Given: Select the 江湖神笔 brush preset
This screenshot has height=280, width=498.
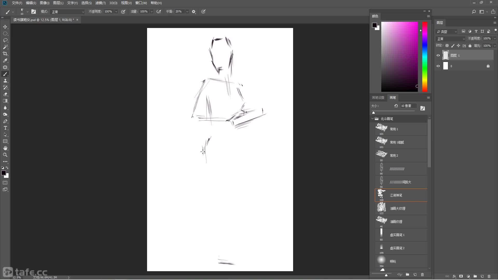Looking at the screenshot, I should (x=401, y=195).
